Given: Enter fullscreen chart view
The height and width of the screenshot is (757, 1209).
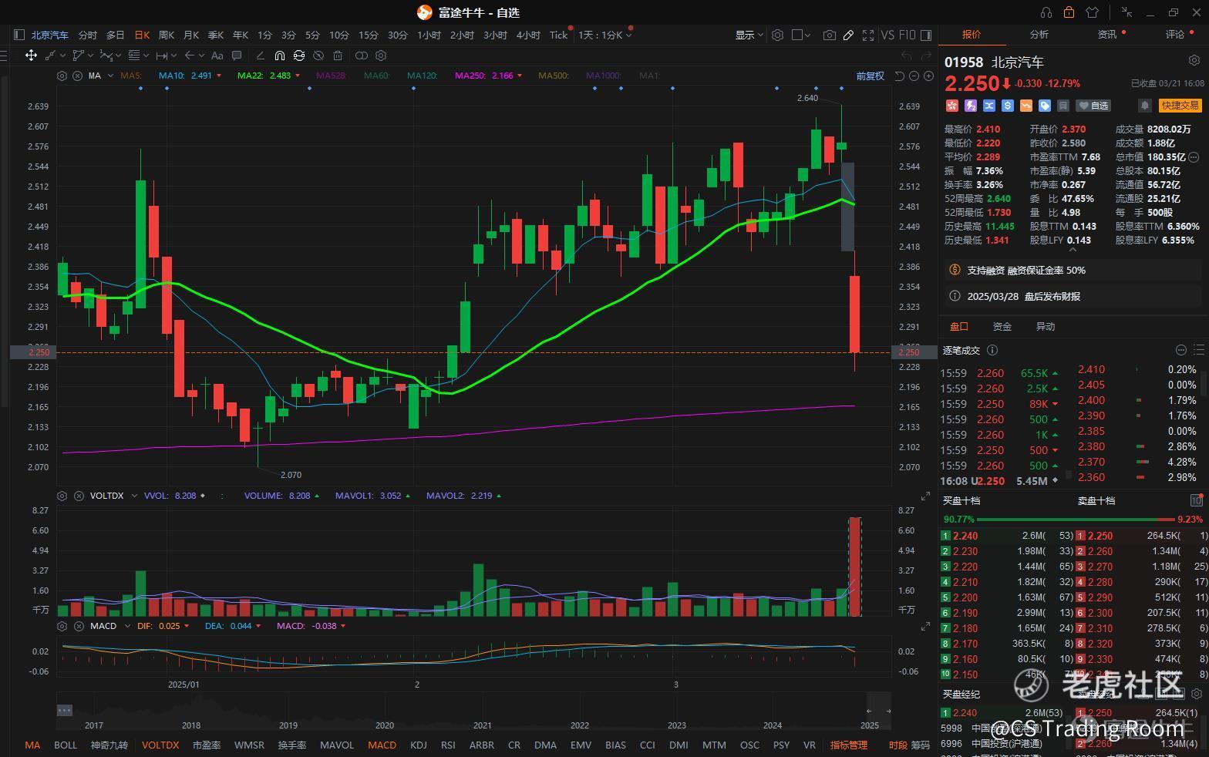Looking at the screenshot, I should tap(868, 35).
